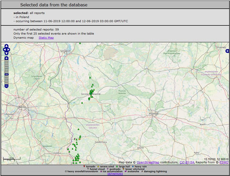This screenshot has height=176, width=230.
Task: Click the 'heavy rain' legend entry
Action: click(x=139, y=166)
